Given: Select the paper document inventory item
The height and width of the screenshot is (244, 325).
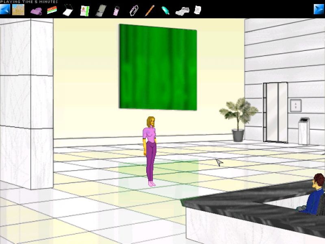Looking at the screenshot, I should (197, 10).
